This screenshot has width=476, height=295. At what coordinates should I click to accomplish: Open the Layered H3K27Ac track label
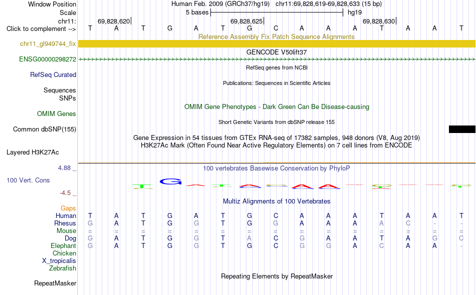click(x=33, y=152)
